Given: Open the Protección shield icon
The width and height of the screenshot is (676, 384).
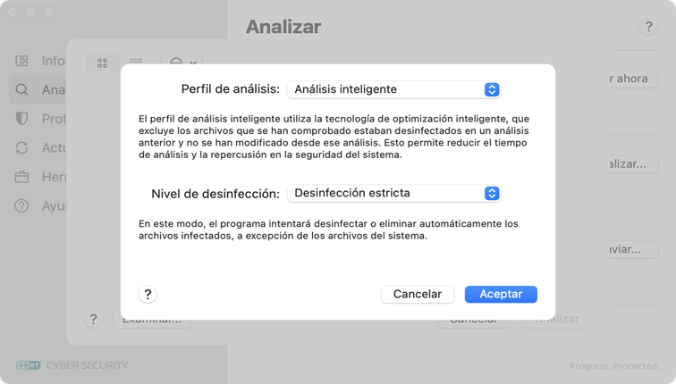Looking at the screenshot, I should pyautogui.click(x=22, y=119).
